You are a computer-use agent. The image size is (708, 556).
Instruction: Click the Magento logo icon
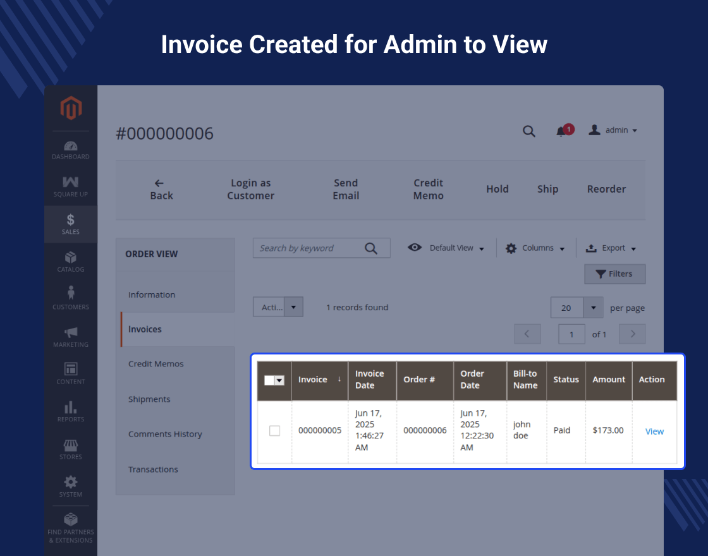[71, 109]
